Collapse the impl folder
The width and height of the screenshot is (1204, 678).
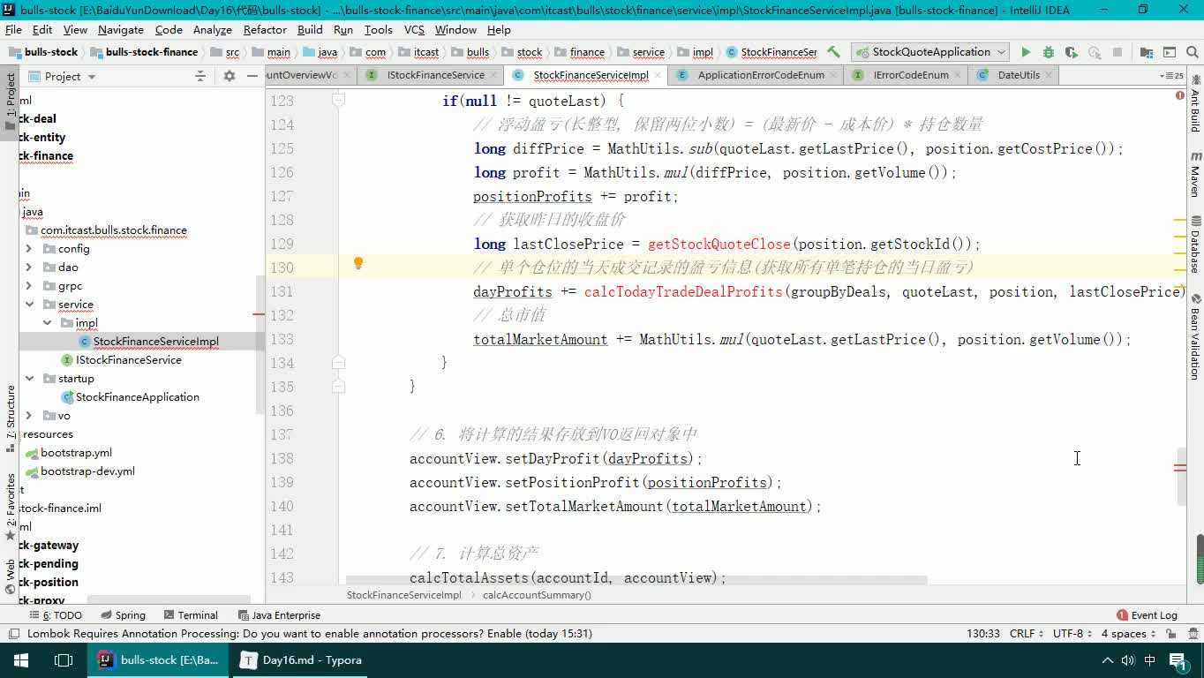(48, 323)
